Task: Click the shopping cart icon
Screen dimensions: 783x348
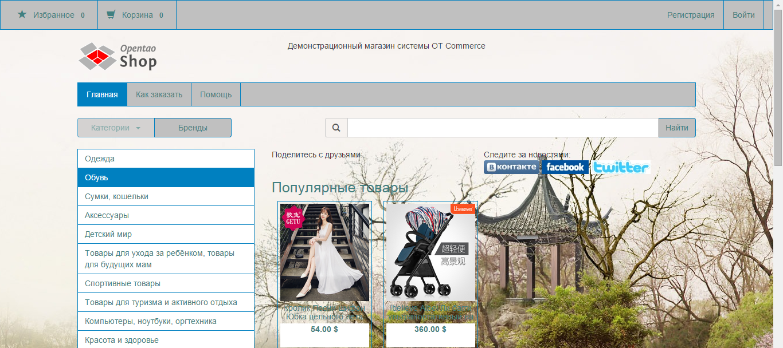Action: [111, 14]
